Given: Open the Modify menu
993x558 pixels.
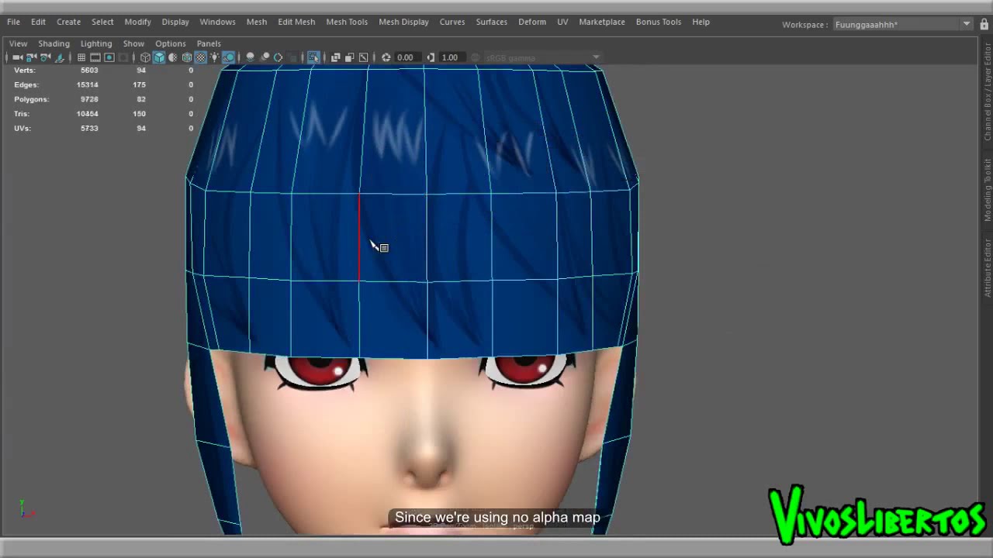Looking at the screenshot, I should [137, 22].
